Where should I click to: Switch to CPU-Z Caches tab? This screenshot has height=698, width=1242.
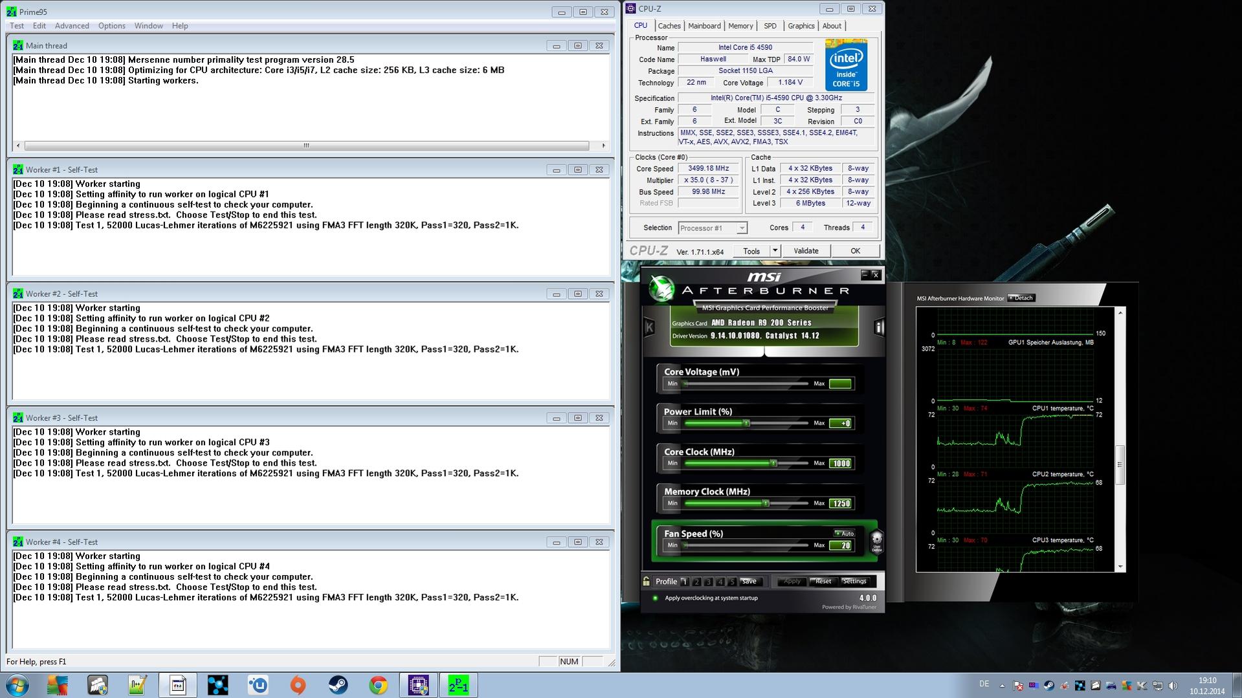(669, 26)
